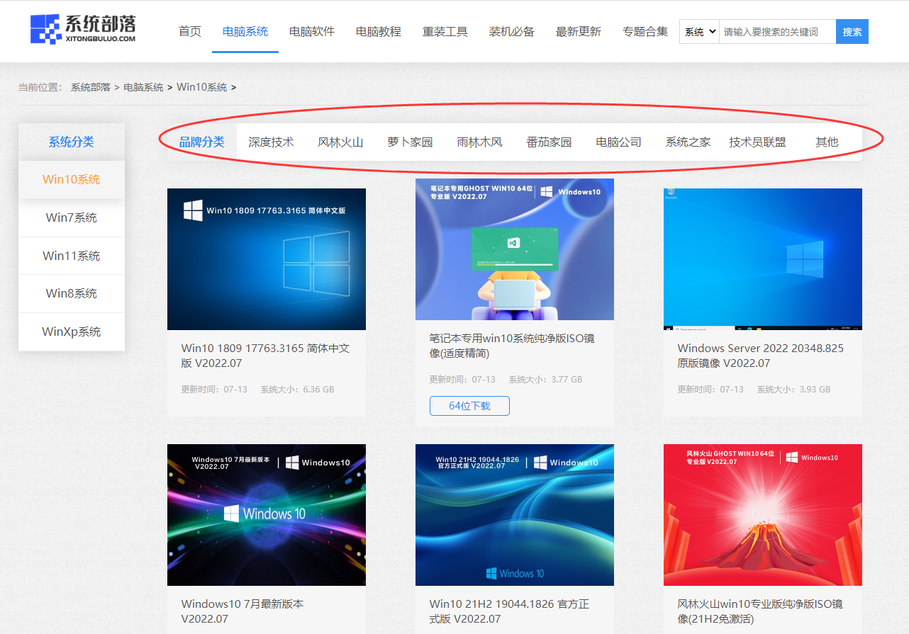Select 番茄家园 in the brand row
The image size is (909, 634).
[x=548, y=142]
